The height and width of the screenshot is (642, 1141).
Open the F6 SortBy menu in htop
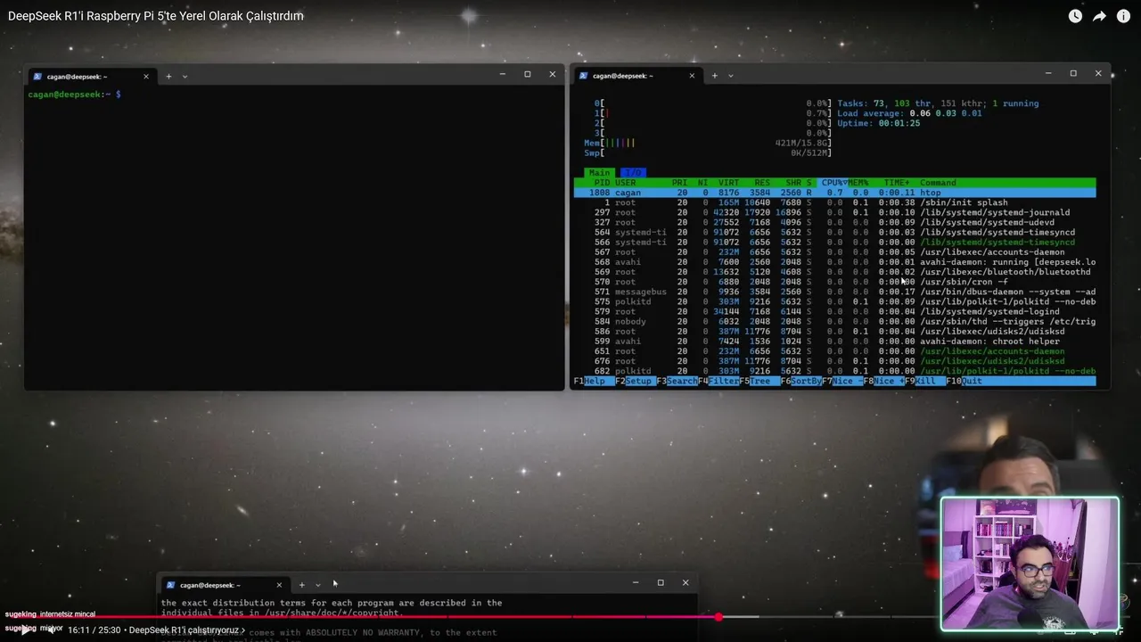pos(800,381)
